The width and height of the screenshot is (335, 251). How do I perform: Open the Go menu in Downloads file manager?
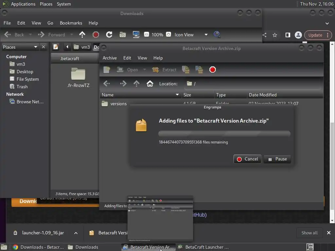tap(50, 23)
